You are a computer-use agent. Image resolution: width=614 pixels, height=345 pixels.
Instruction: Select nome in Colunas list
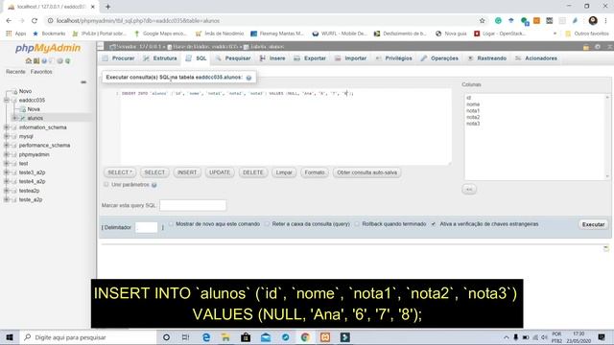(x=473, y=104)
